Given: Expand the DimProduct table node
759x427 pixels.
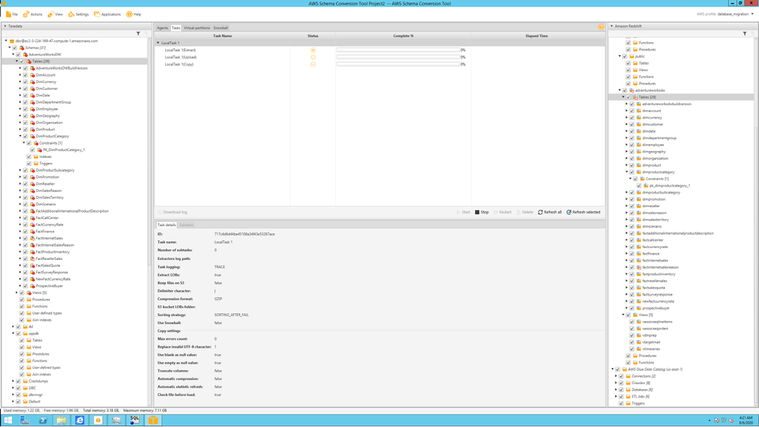Looking at the screenshot, I should click(20, 129).
